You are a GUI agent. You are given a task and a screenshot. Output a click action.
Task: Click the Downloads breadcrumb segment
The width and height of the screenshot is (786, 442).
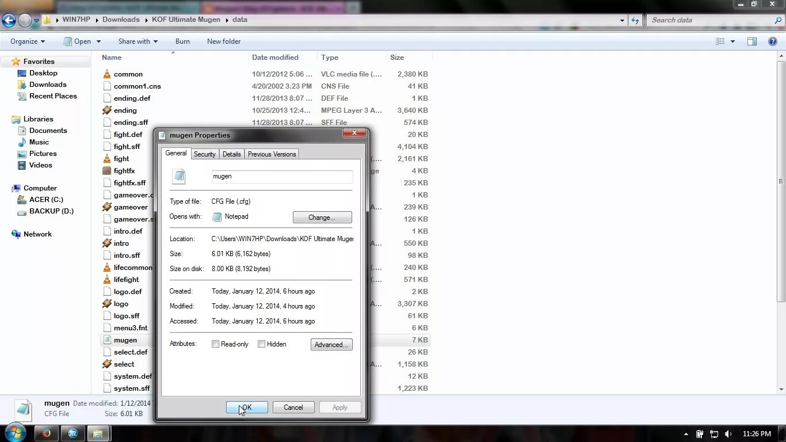pos(121,20)
